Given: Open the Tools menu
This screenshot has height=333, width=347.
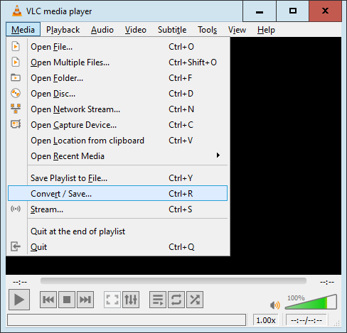Looking at the screenshot, I should (x=208, y=30).
